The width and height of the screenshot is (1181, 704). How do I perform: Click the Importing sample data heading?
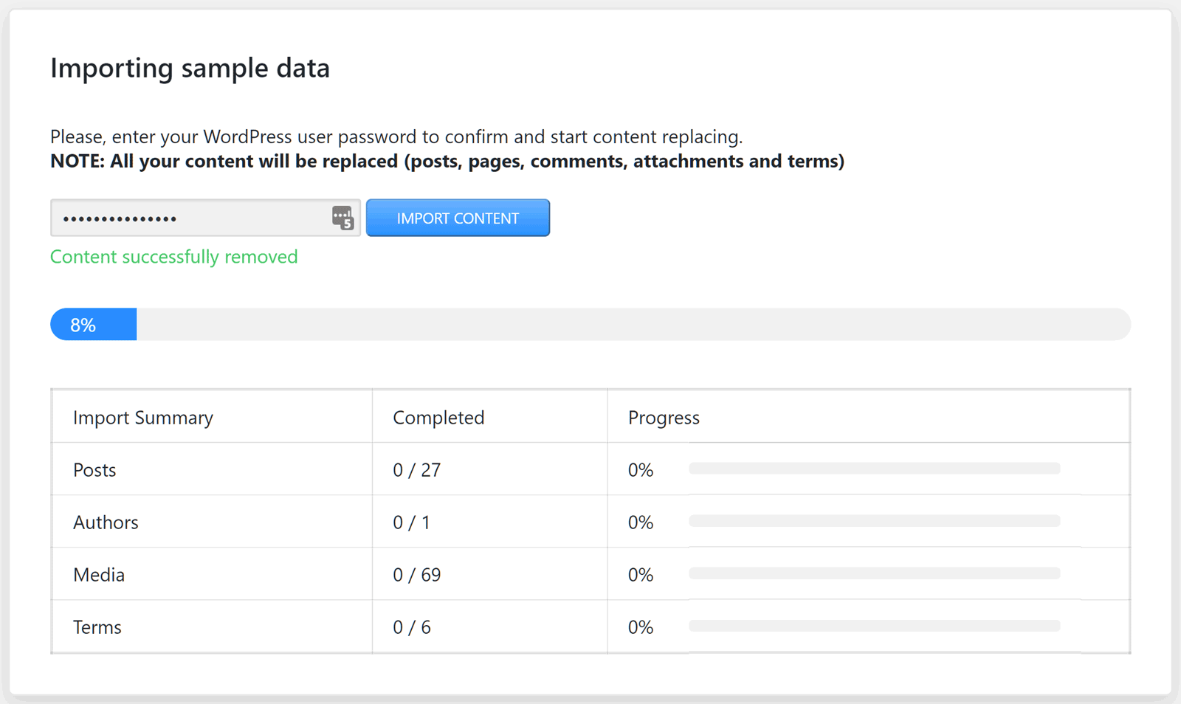tap(190, 68)
